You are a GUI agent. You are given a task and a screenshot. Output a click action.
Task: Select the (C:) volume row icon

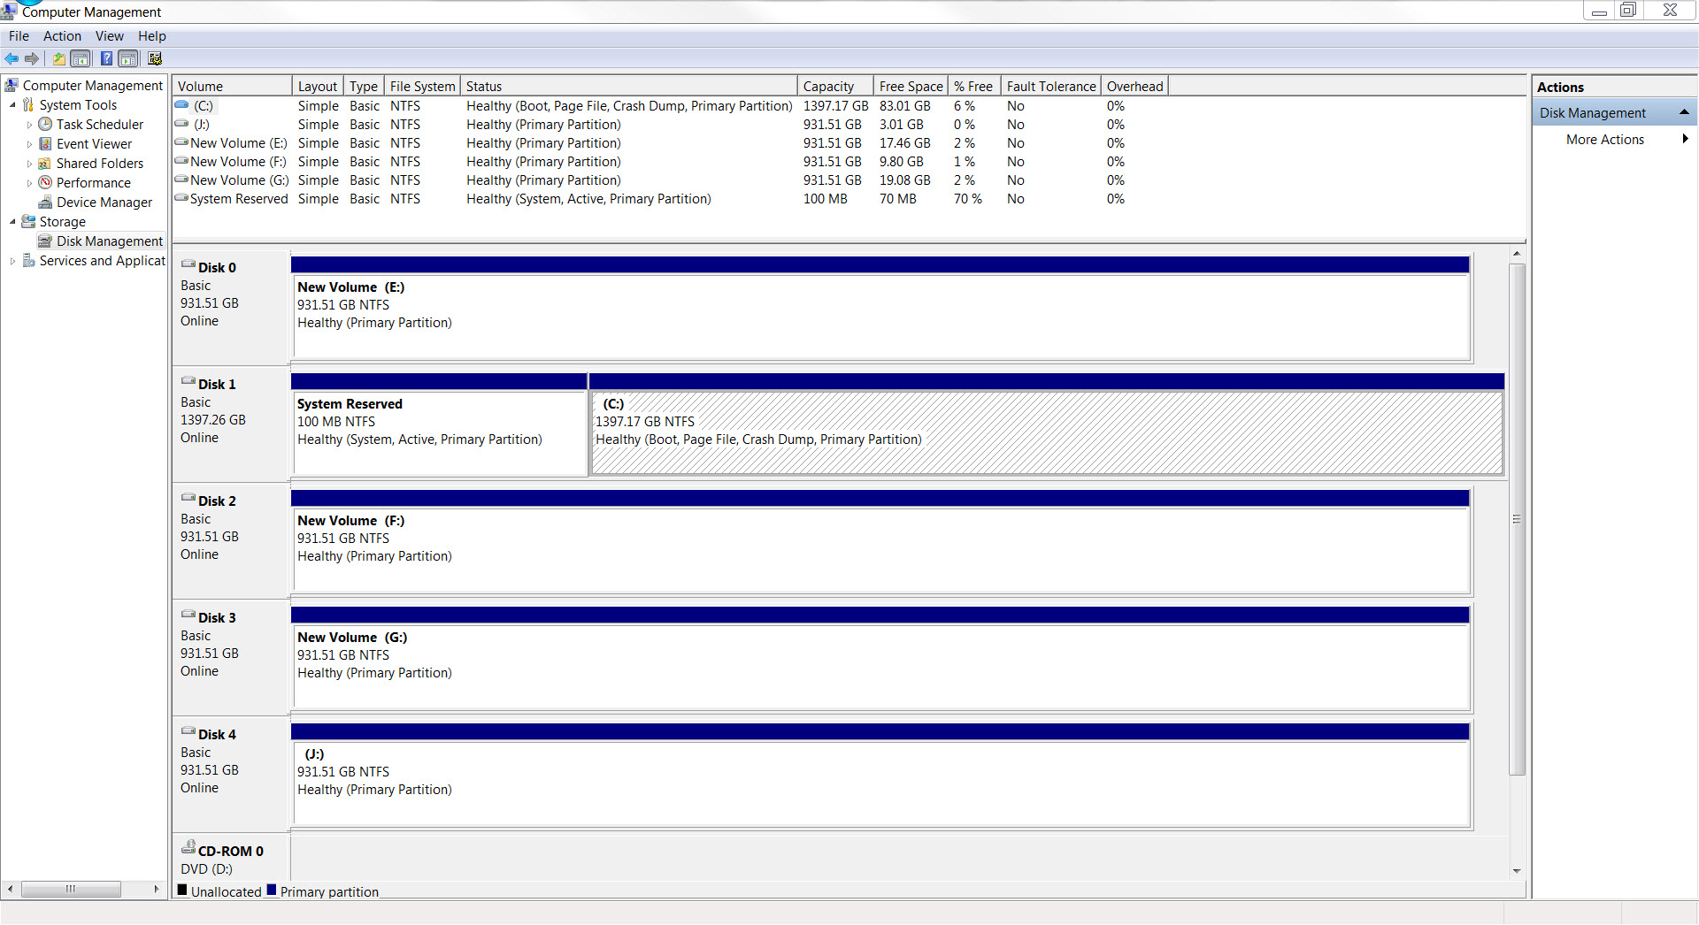click(181, 105)
